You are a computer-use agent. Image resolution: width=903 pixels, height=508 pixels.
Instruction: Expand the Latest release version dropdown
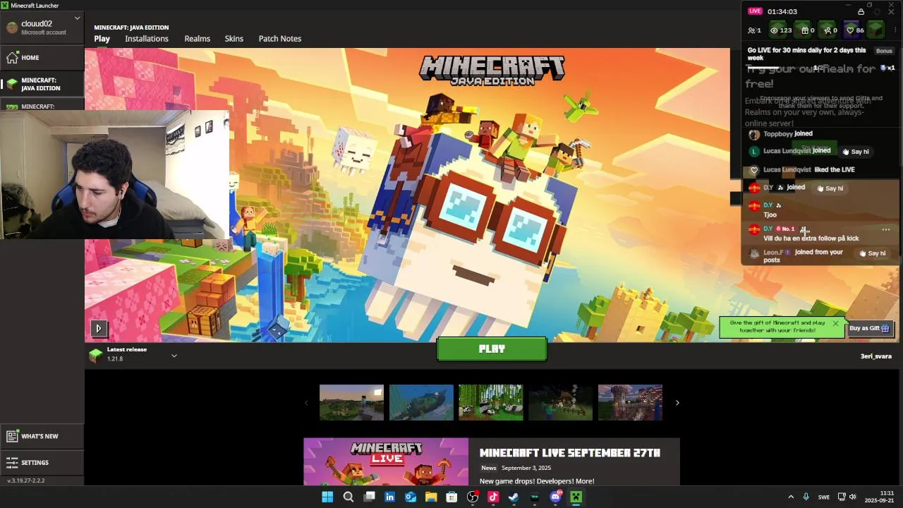[174, 355]
